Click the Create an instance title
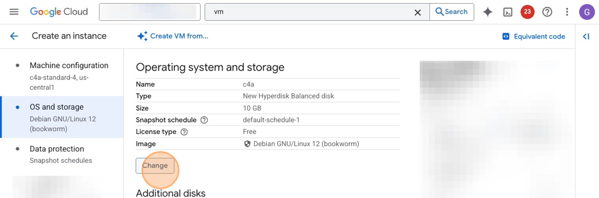Viewport: 599px width, 198px height. coord(69,36)
